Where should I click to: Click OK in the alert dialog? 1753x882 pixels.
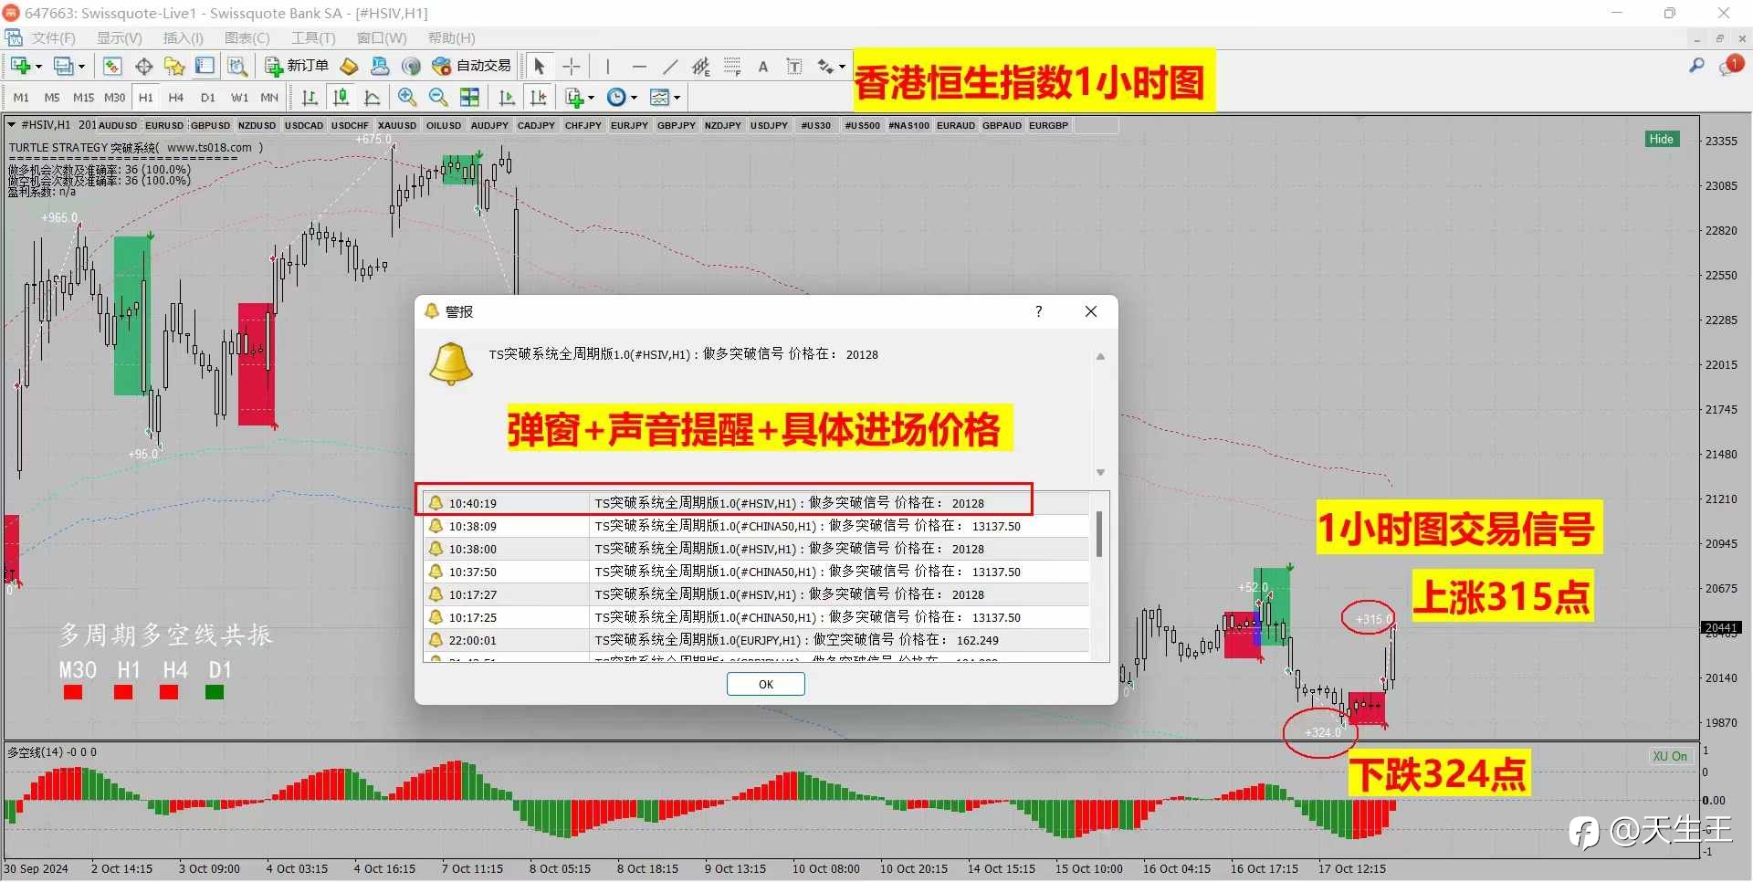click(x=765, y=684)
